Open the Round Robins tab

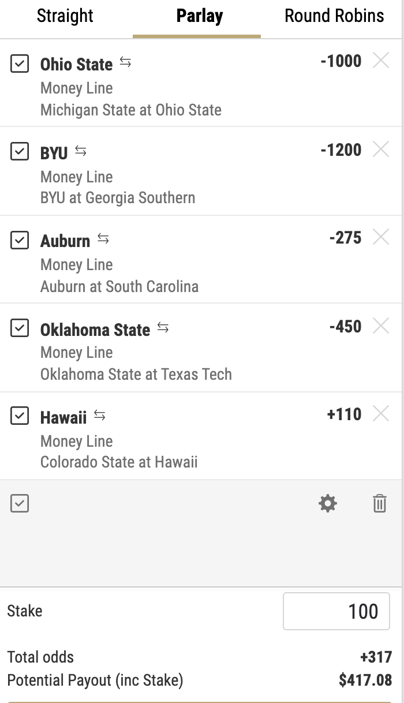coord(334,16)
